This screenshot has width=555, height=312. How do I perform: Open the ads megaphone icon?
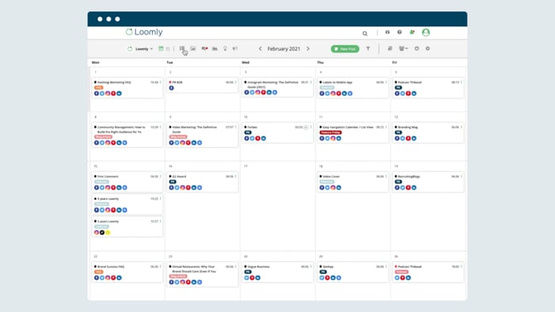pyautogui.click(x=235, y=48)
